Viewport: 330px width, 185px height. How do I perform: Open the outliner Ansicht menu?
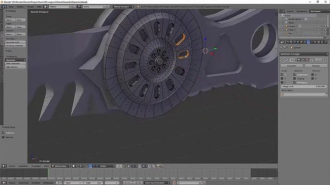point(290,11)
